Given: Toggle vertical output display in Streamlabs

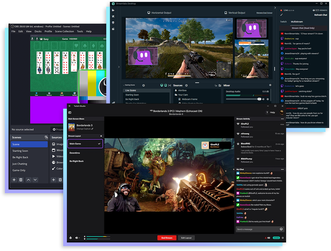Looking at the screenshot, I should coord(166,85).
